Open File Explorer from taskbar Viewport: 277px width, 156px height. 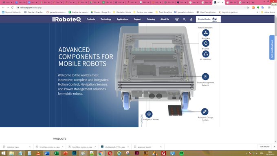tap(12, 153)
